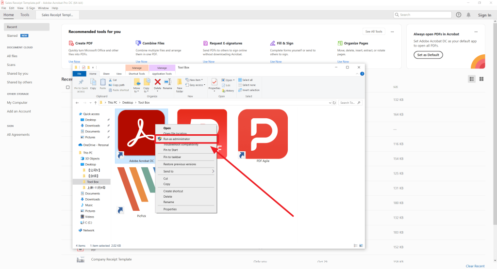Click Invert selection in the ribbon
Viewport: 497px width, 269px height.
(249, 90)
